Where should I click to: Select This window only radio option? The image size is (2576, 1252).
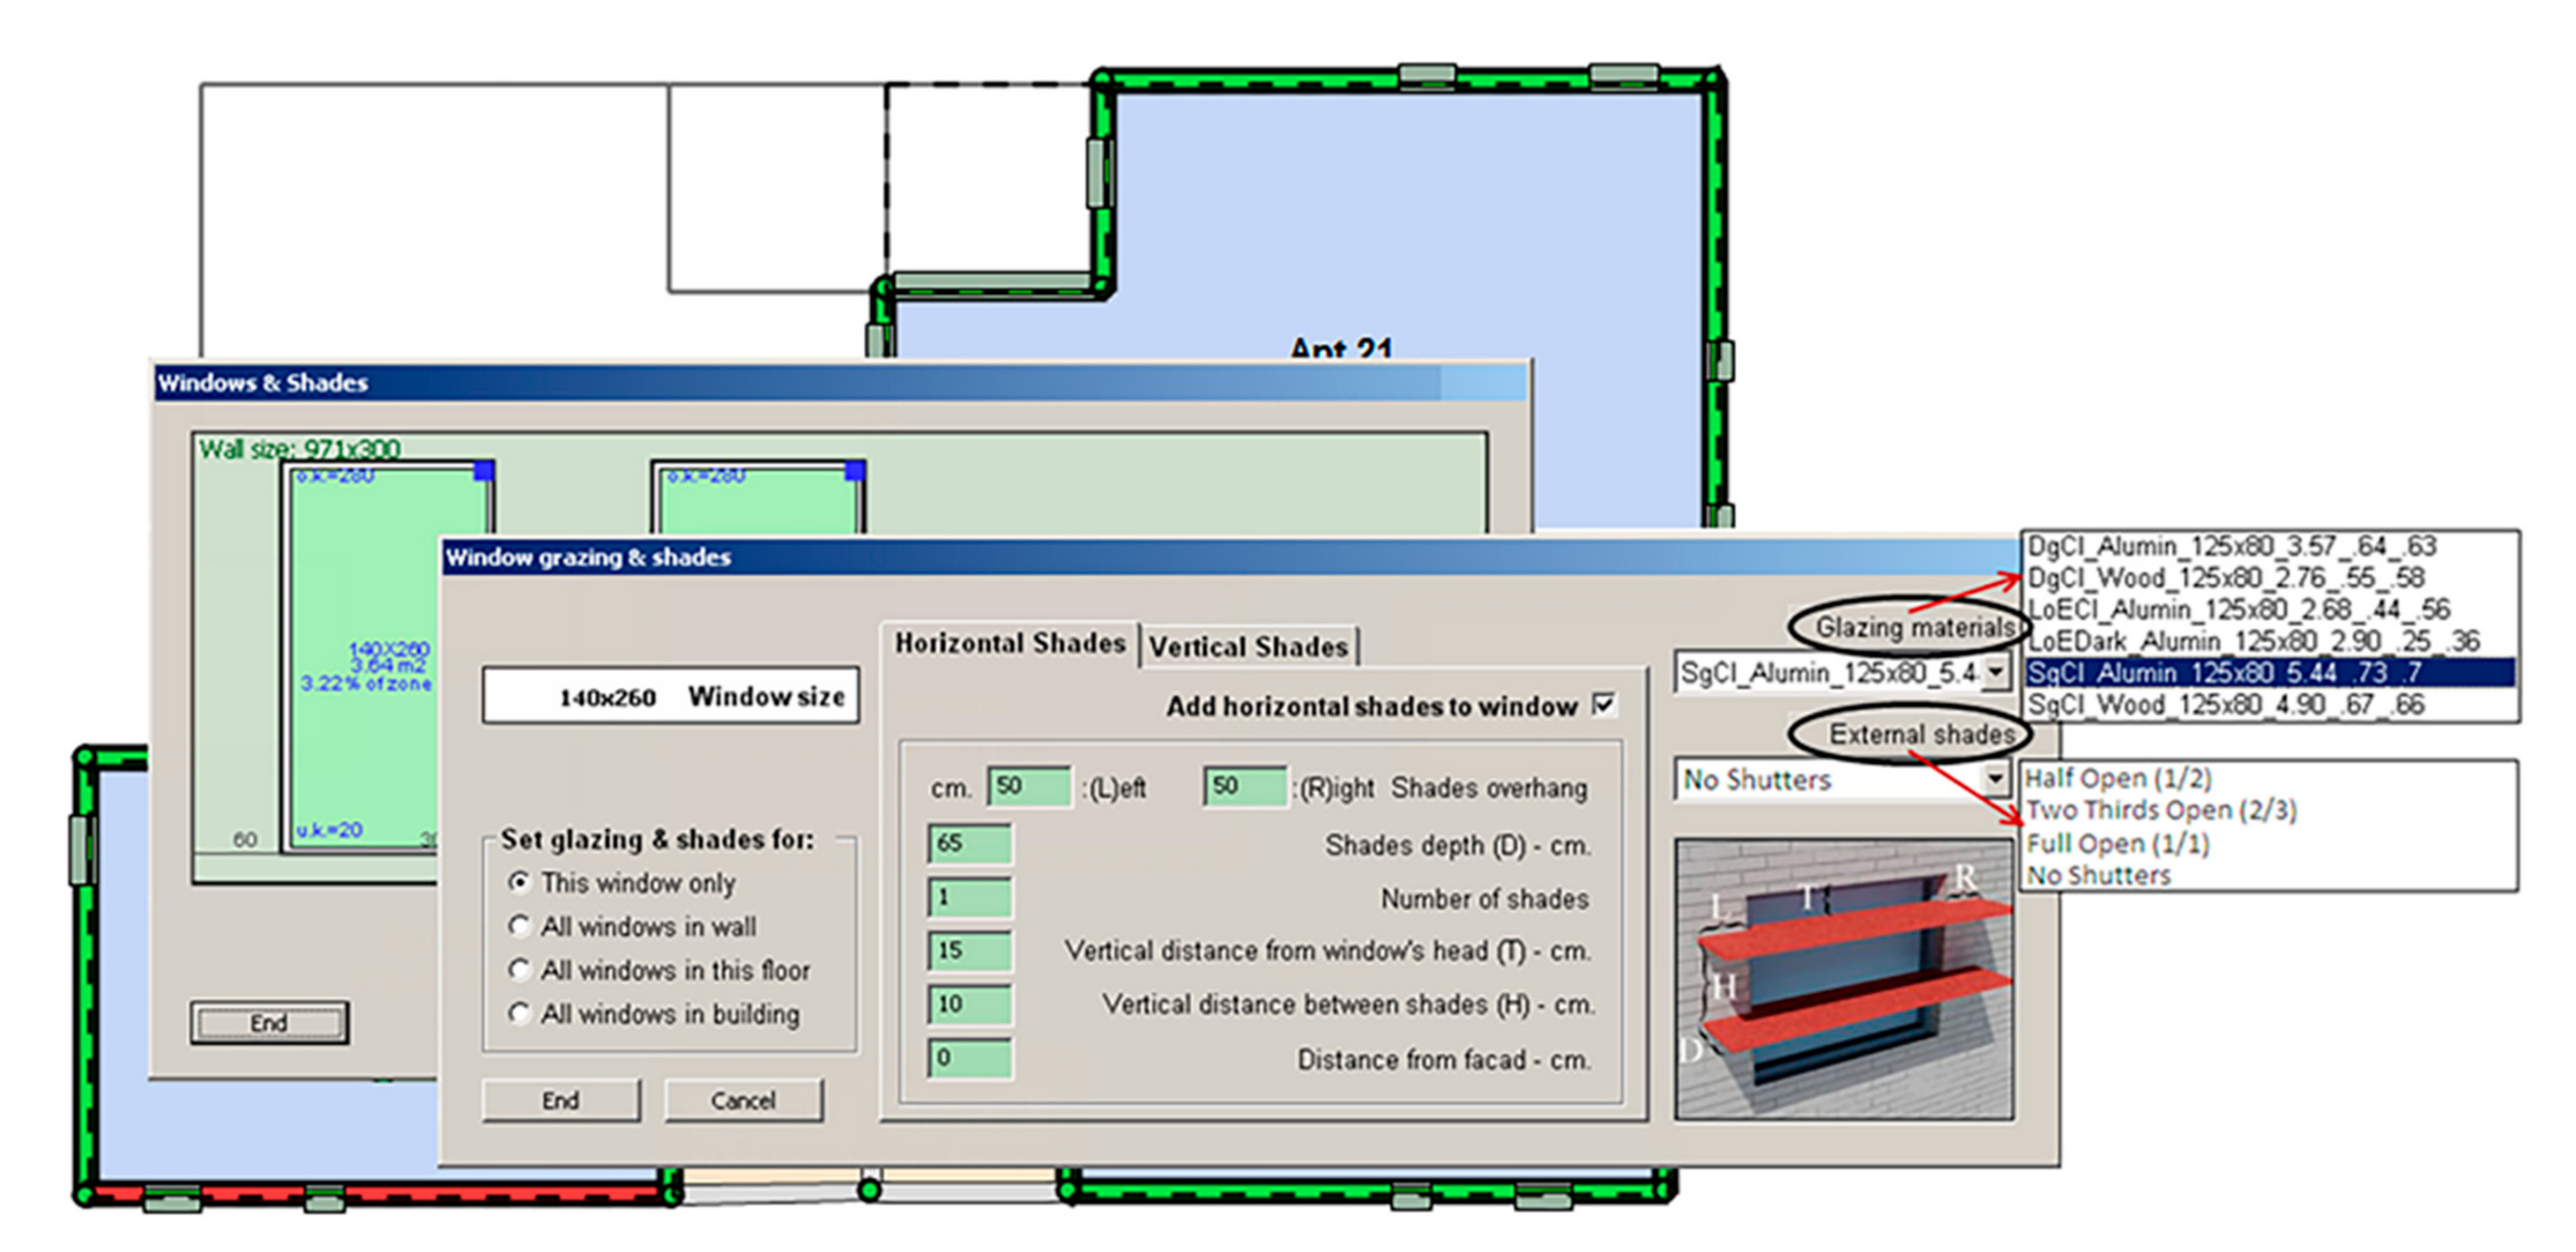[x=519, y=882]
